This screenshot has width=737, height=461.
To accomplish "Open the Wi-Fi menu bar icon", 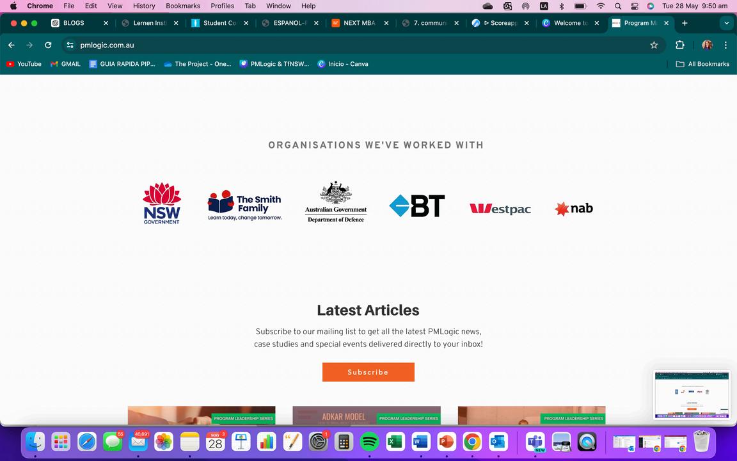I will pyautogui.click(x=601, y=6).
